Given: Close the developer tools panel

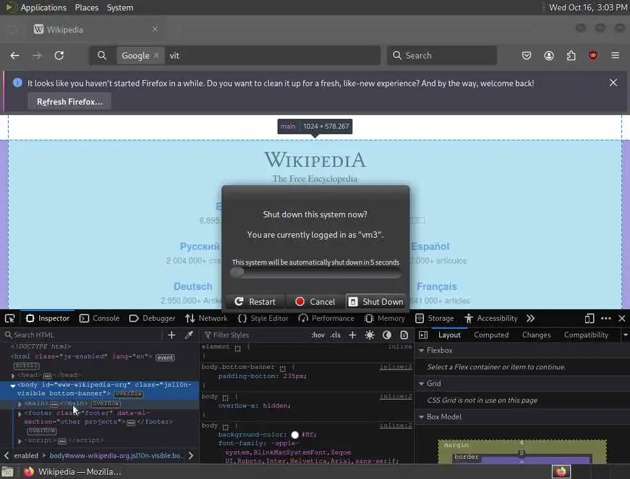Looking at the screenshot, I should (622, 318).
